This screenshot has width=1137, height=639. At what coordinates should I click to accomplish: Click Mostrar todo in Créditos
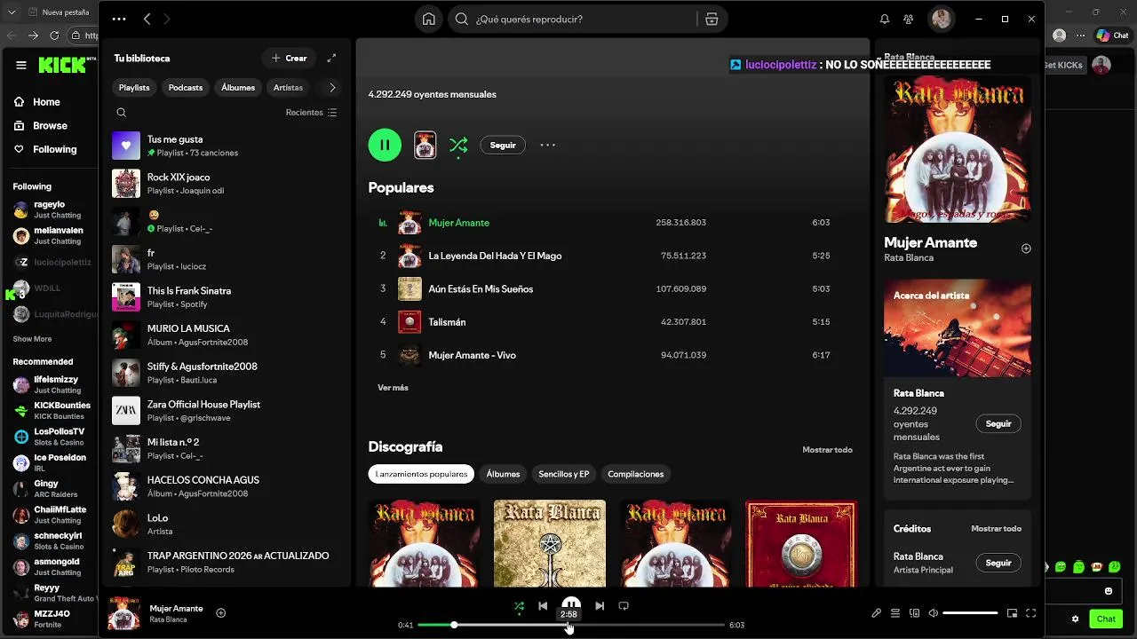pyautogui.click(x=996, y=528)
